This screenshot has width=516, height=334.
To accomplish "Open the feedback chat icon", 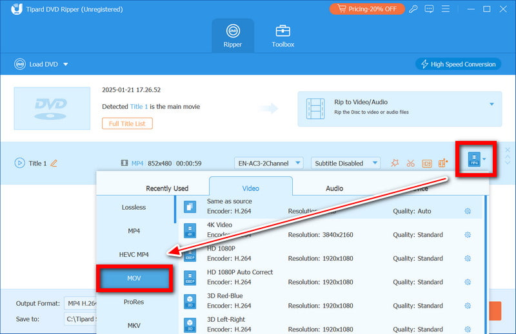I will click(429, 9).
